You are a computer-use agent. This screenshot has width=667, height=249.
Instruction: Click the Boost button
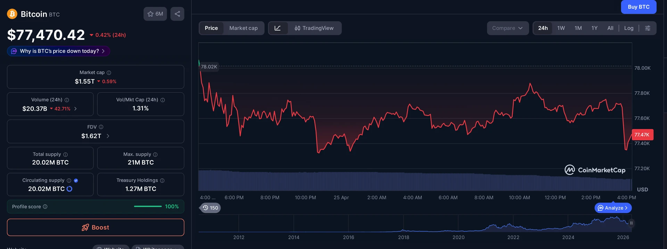[x=96, y=227]
